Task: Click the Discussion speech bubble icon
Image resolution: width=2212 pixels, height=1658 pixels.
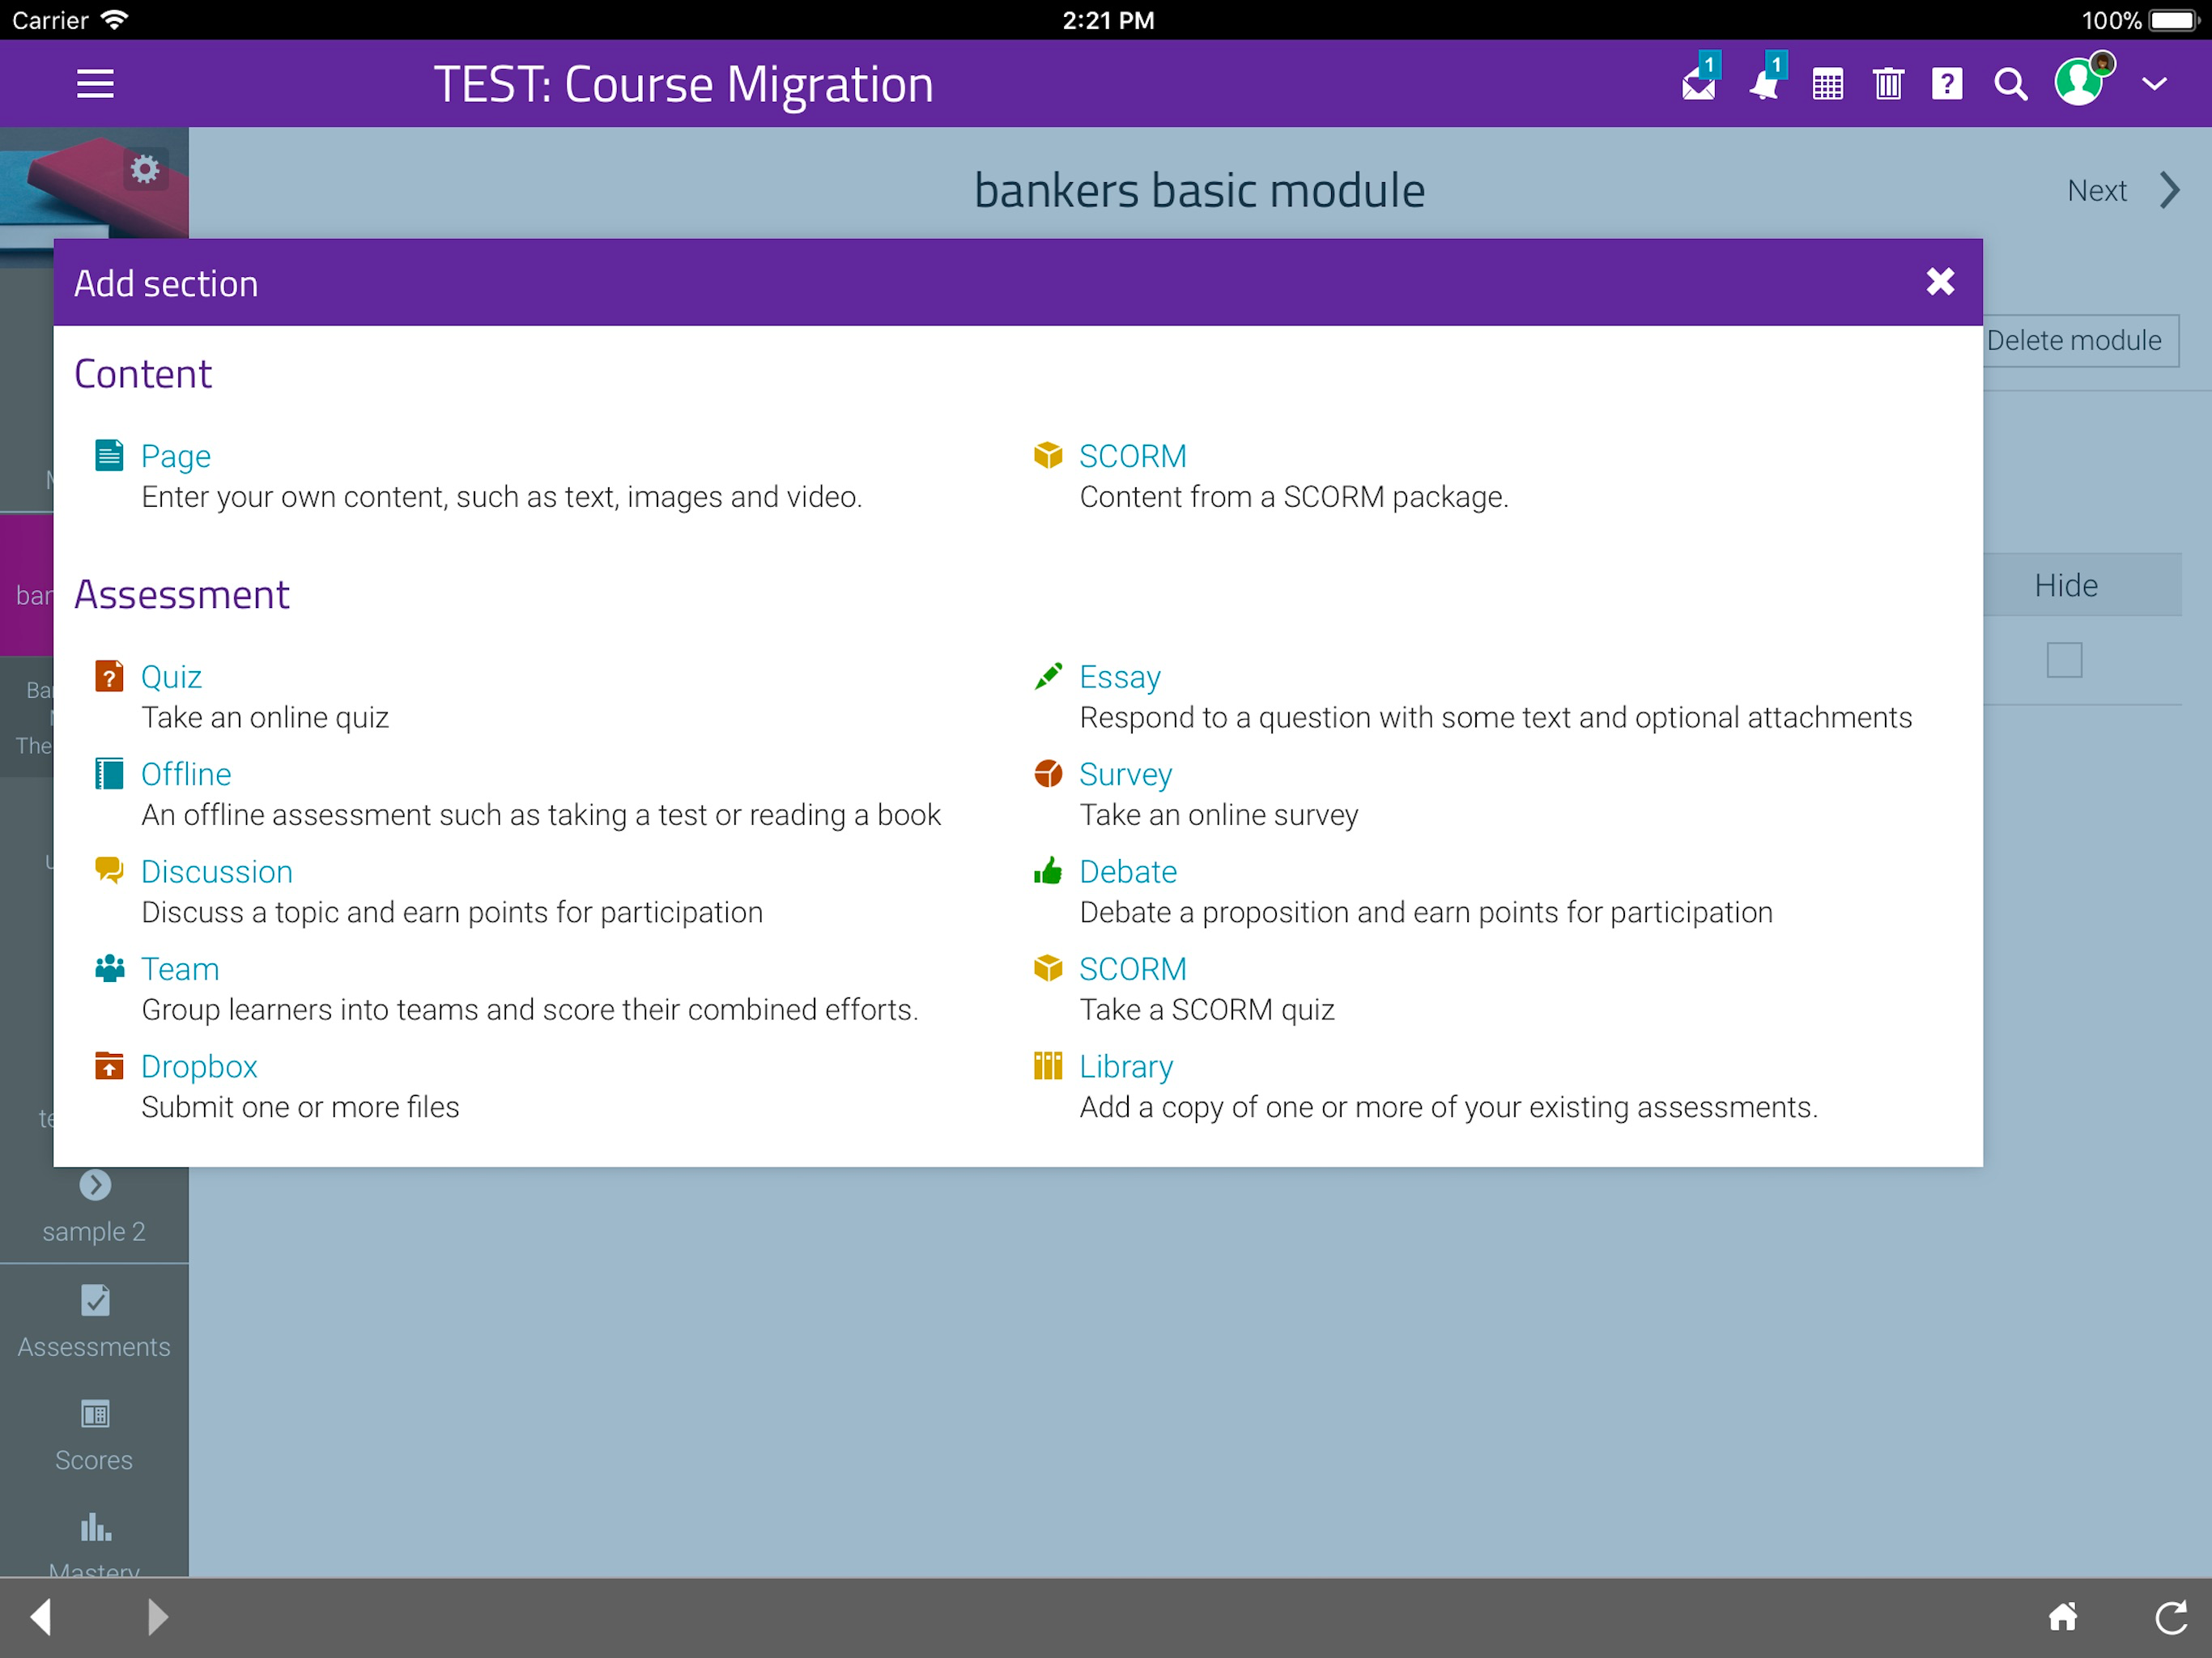Action: point(109,871)
